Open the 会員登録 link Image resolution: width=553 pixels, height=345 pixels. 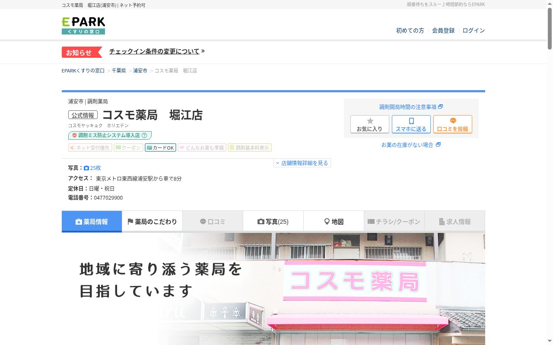click(443, 31)
